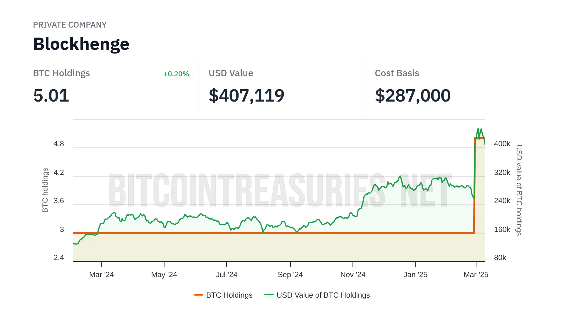The image size is (564, 317).
Task: Click the Jan '25 axis label
Action: point(415,275)
